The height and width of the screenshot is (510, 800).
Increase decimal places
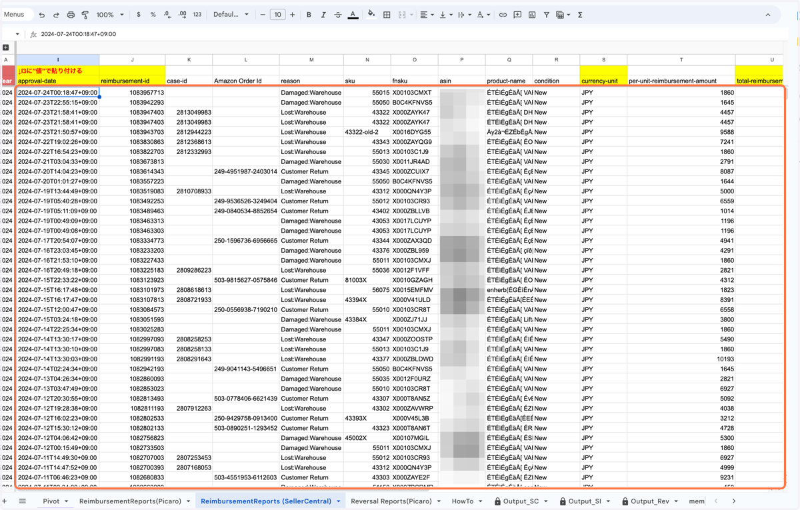point(182,15)
